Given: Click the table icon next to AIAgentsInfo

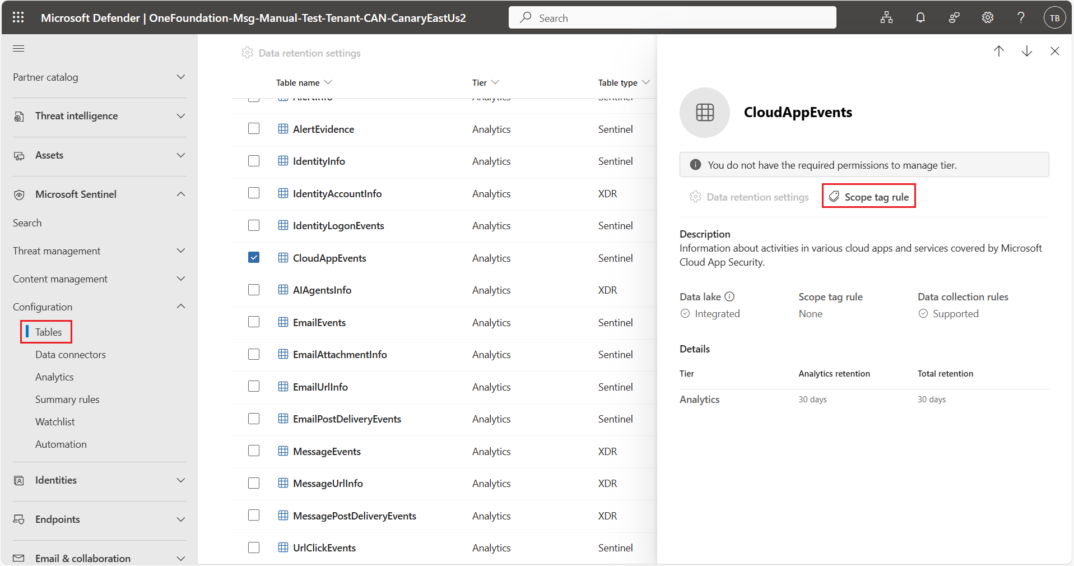Looking at the screenshot, I should coord(283,290).
